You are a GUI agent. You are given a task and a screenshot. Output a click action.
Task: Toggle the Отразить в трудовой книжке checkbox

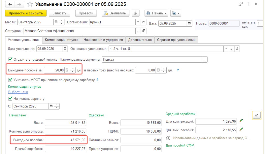pyautogui.click(x=11, y=59)
